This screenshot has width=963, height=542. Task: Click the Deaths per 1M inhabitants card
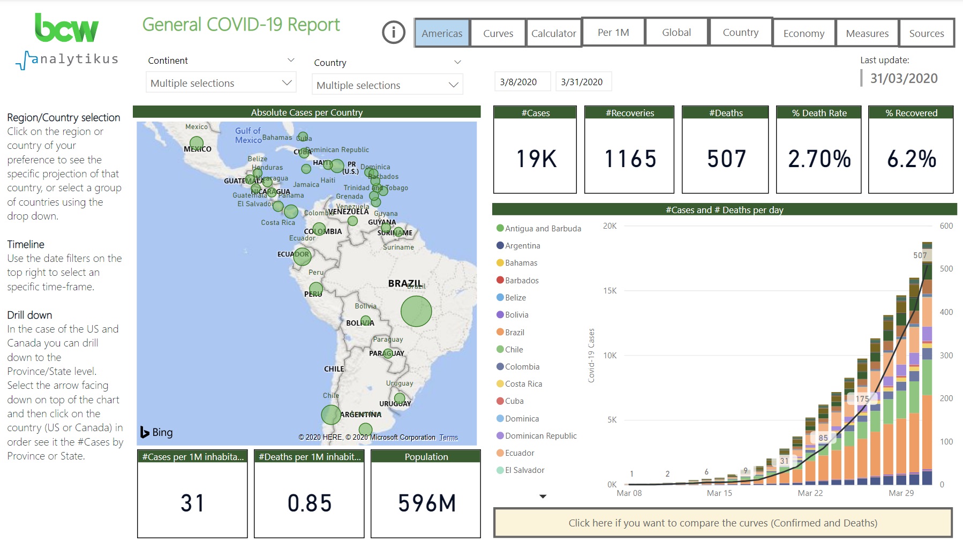pos(309,494)
